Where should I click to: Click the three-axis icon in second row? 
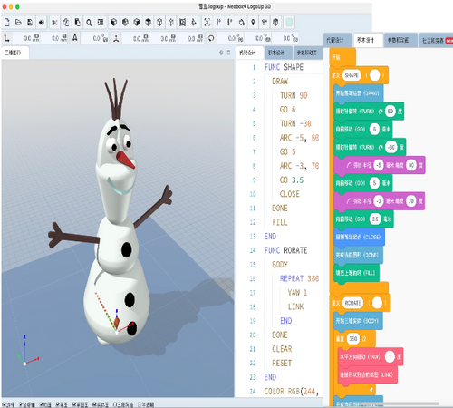[x=116, y=38]
